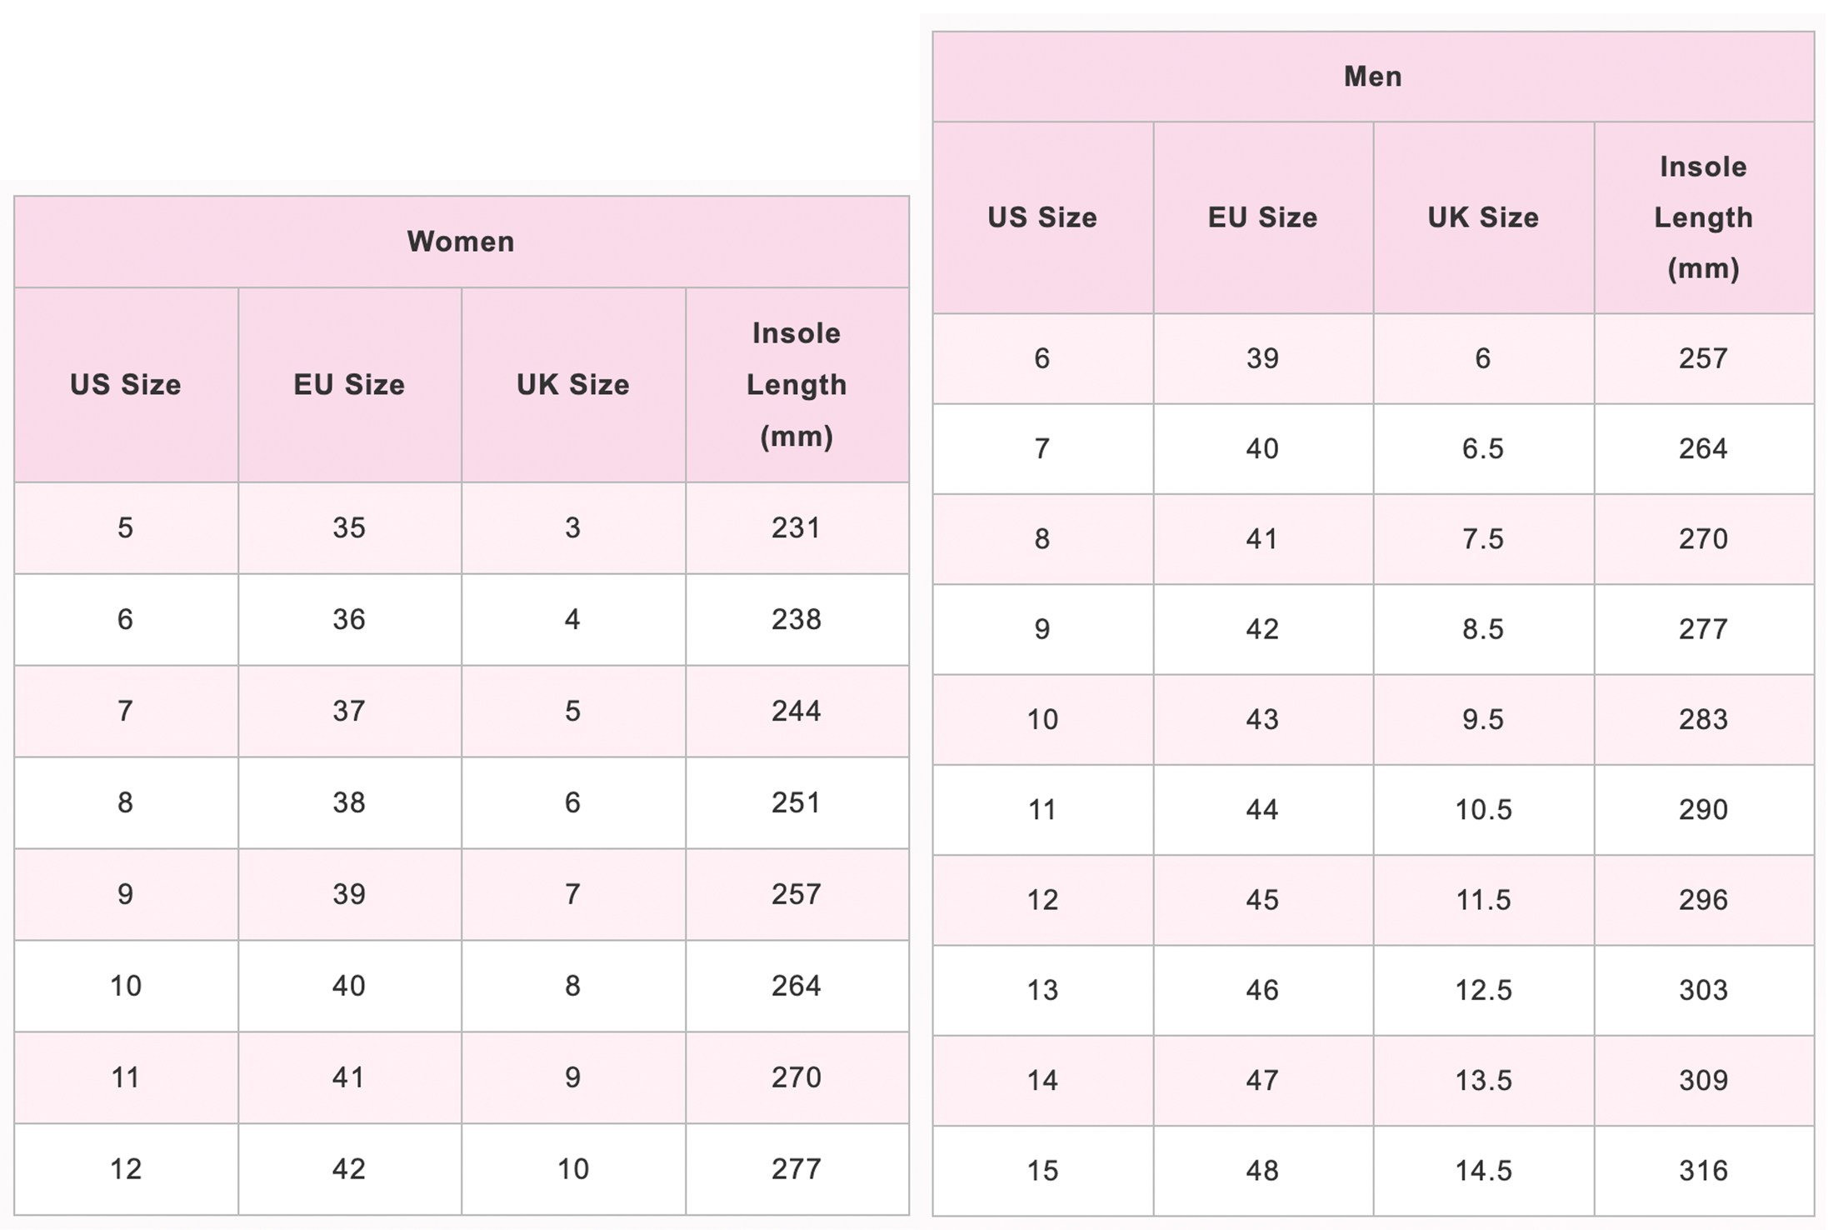Click the Women table title header
Image resolution: width=1828 pixels, height=1230 pixels.
pyautogui.click(x=461, y=242)
